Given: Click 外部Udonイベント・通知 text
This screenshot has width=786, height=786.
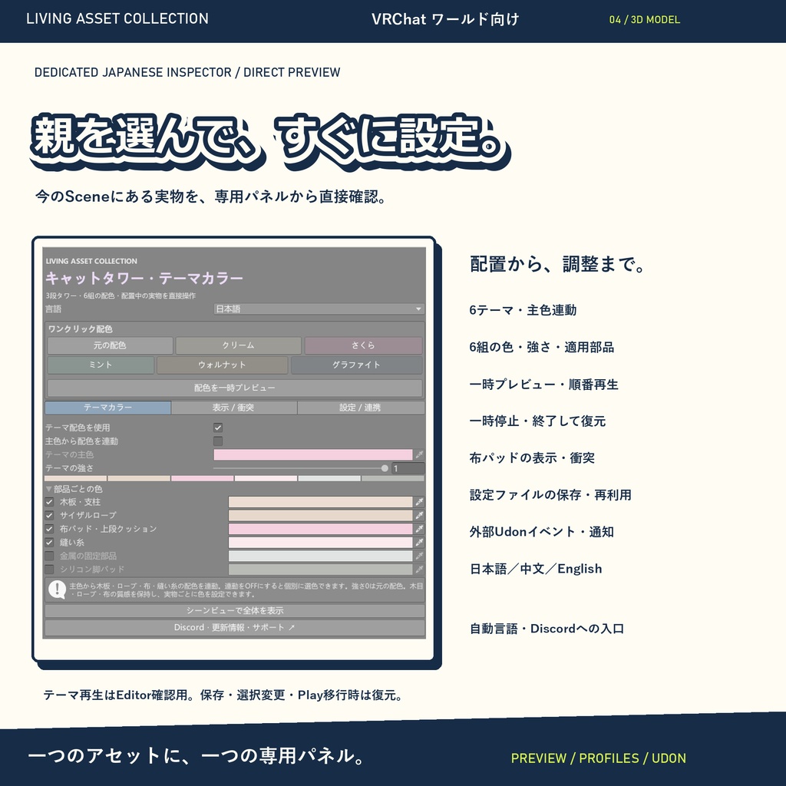Looking at the screenshot, I should tap(541, 532).
